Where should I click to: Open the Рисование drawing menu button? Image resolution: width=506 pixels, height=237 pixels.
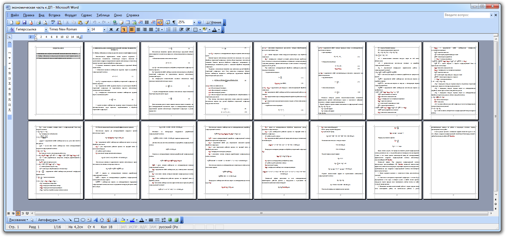point(18,220)
